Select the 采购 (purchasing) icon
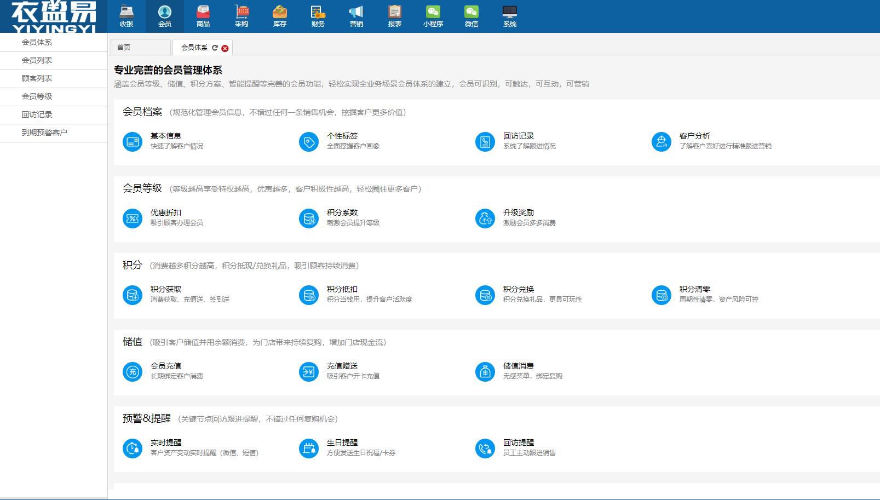This screenshot has width=880, height=500. pyautogui.click(x=241, y=15)
